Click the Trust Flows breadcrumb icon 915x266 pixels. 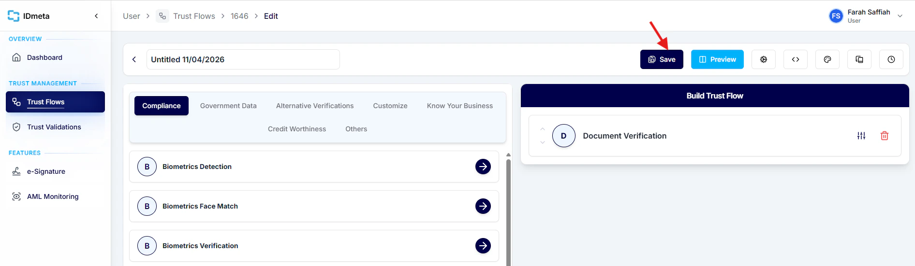(x=162, y=16)
